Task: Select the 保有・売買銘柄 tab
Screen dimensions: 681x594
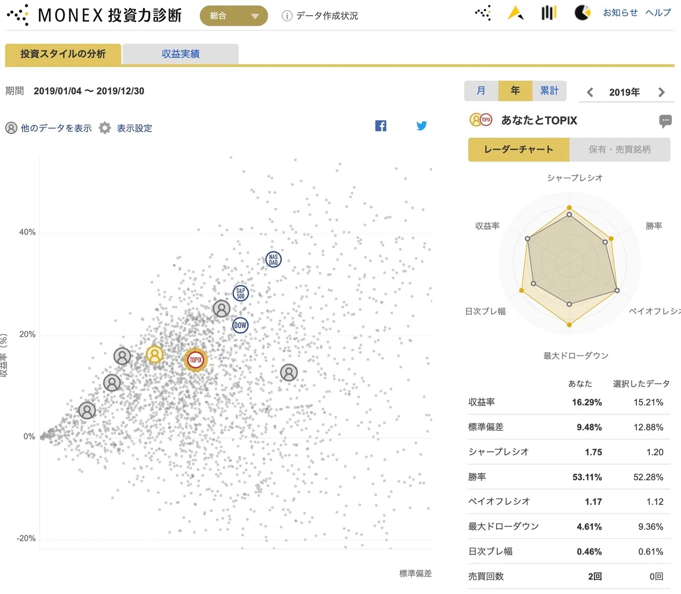Action: 620,149
